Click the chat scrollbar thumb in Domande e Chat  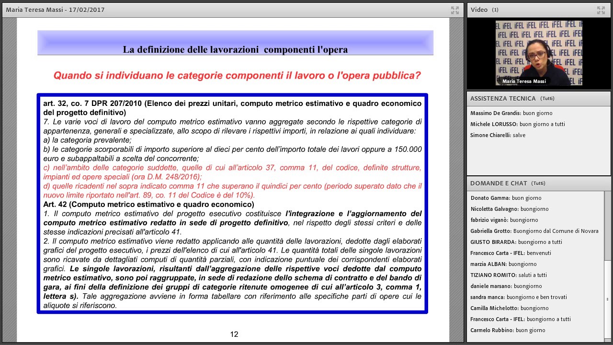point(608,299)
